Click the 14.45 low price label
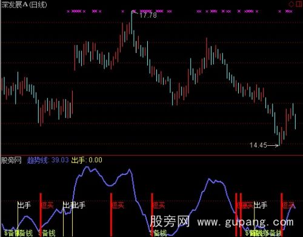This screenshot has height=237, width=303. pyautogui.click(x=258, y=145)
